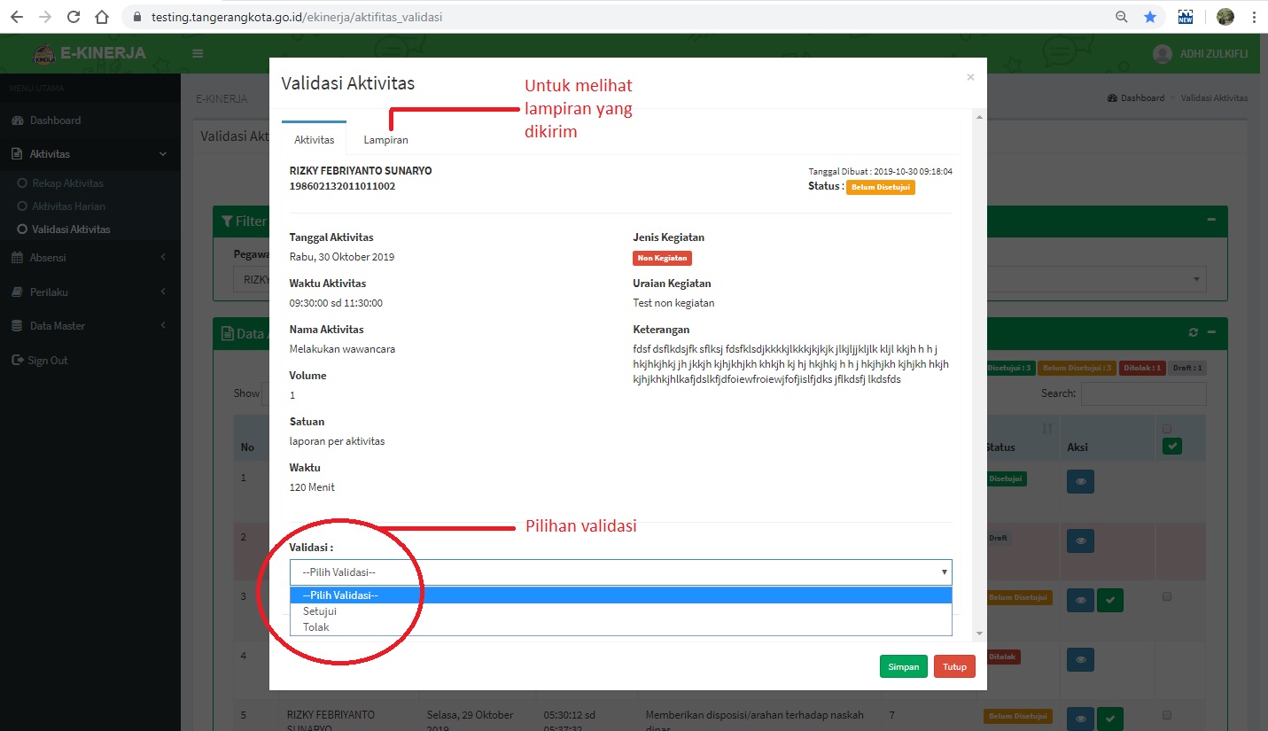Open the Validasi dropdown field
The image size is (1268, 731).
click(620, 572)
